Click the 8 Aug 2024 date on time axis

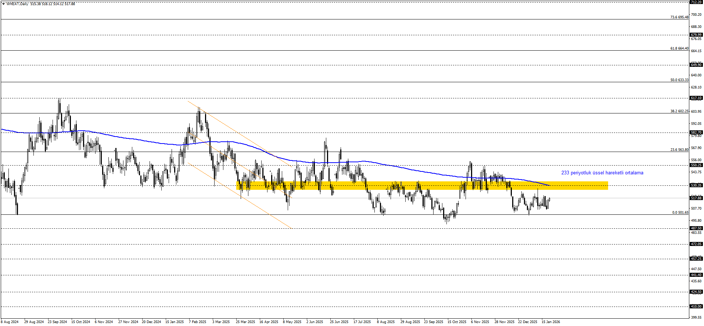10,322
